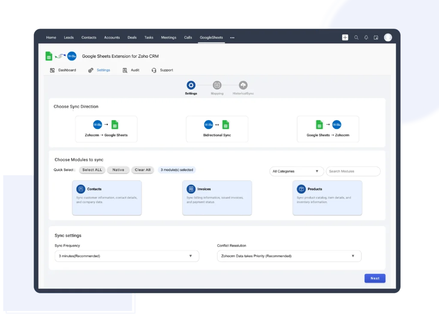Open the Mapping step icon
Image resolution: width=439 pixels, height=316 pixels.
pos(217,85)
